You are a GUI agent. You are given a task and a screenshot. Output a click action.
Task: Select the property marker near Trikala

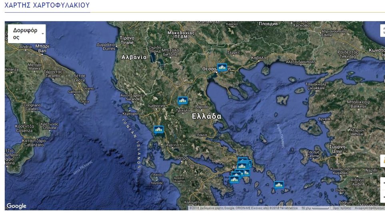click(x=183, y=101)
